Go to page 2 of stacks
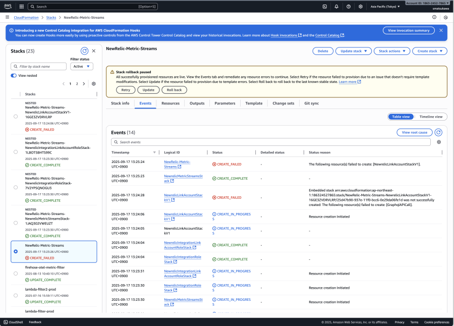This screenshot has width=454, height=326. coord(77,84)
